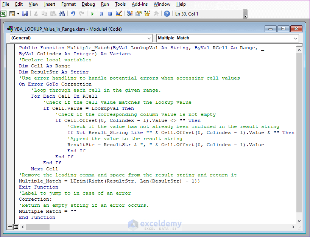Screen dimensions: 310x237
Task: Switch to Procedure View at bottom left
Action: tap(10, 227)
